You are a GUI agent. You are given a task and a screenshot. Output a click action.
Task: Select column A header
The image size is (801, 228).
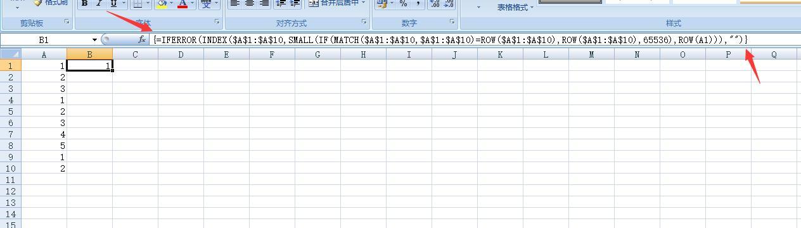click(44, 54)
